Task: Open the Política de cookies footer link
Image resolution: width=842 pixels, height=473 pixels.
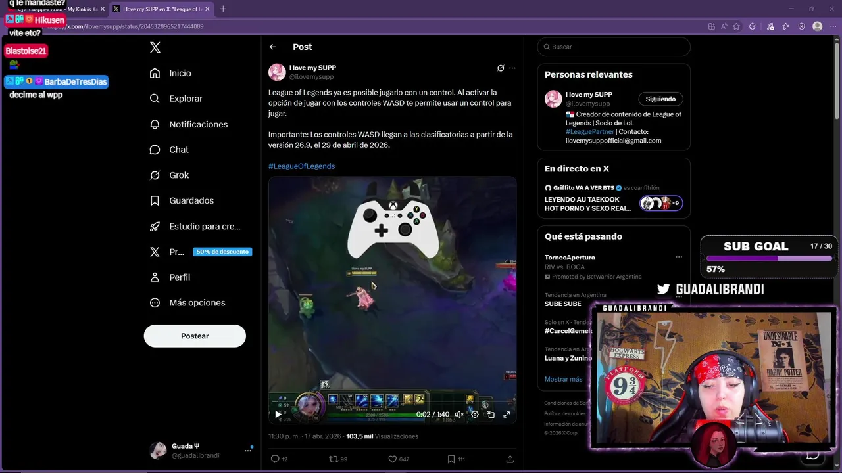Action: [564, 413]
